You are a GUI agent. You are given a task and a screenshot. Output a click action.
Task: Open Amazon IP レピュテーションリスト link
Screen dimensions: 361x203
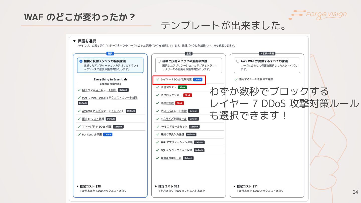coord(103,111)
